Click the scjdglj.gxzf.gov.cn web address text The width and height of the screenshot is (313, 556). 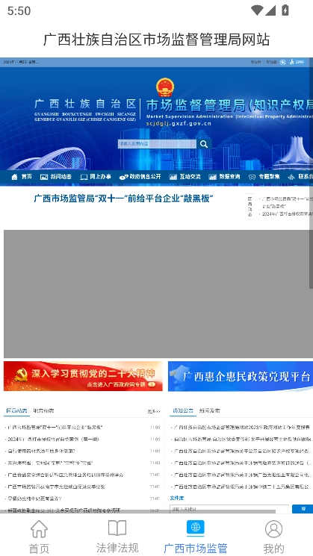pos(179,124)
